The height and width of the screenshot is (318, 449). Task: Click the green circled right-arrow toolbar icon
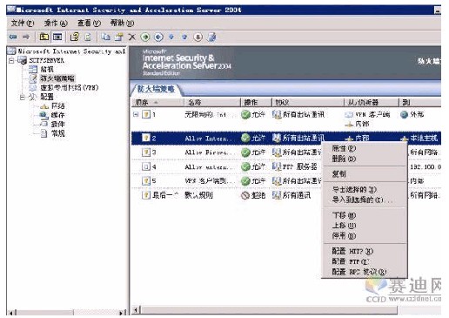(x=145, y=37)
